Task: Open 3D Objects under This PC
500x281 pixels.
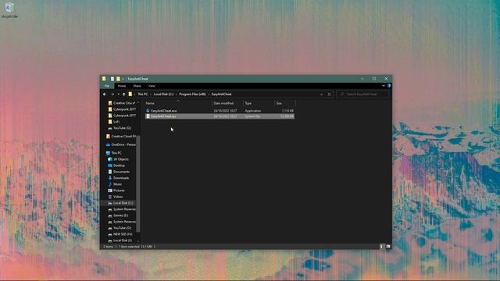Action: pos(118,159)
